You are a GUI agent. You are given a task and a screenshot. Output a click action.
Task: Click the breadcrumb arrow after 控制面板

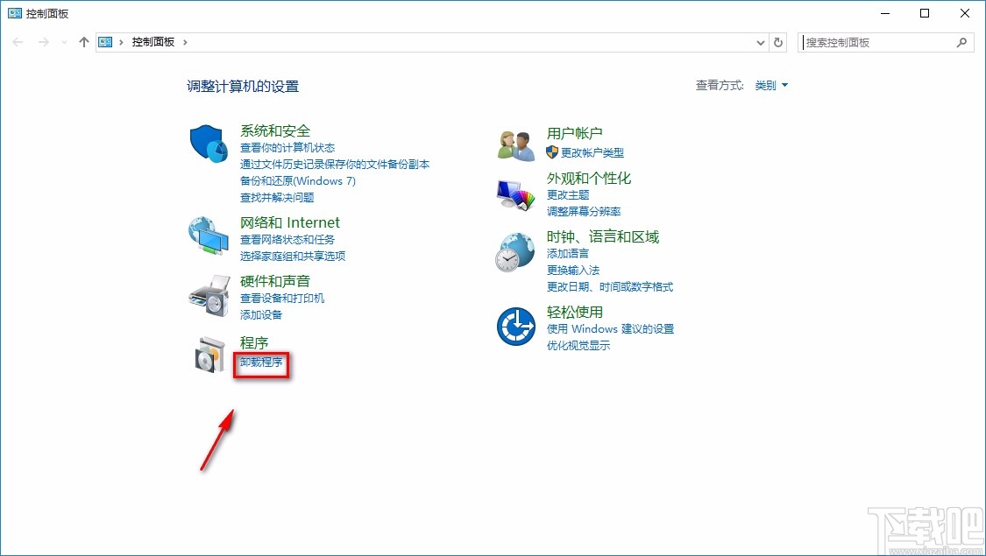tap(185, 41)
